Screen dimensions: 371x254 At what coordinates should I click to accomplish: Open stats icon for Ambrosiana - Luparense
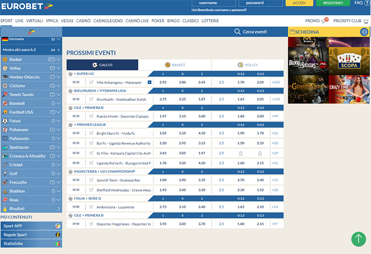pyautogui.click(x=91, y=207)
